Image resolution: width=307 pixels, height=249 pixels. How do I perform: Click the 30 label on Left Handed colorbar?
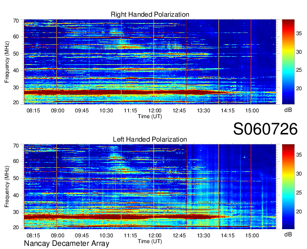pos(299,174)
